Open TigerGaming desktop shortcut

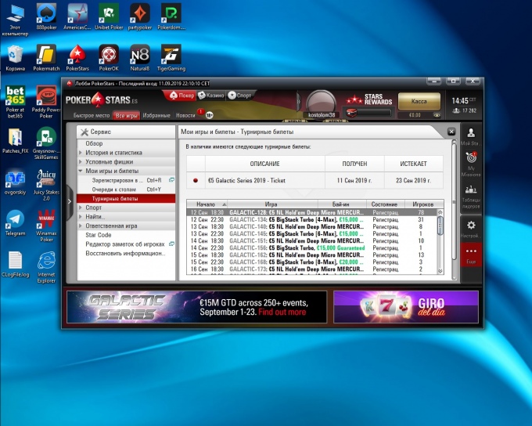point(171,58)
